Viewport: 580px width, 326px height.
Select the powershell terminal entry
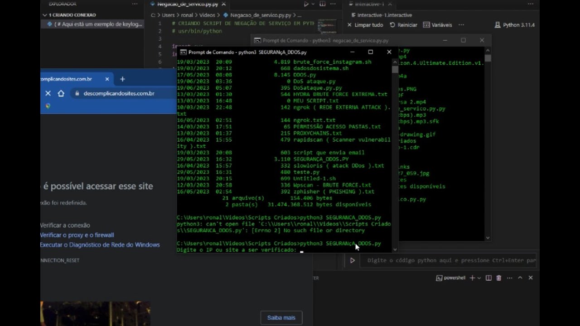click(x=451, y=278)
